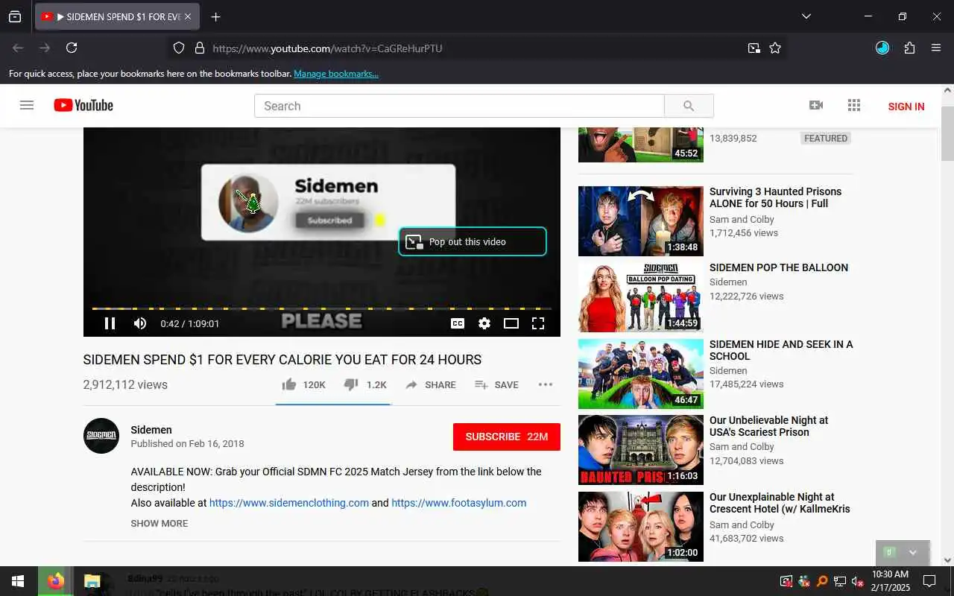954x596 pixels.
Task: Click SIGN IN
Action: pos(906,107)
